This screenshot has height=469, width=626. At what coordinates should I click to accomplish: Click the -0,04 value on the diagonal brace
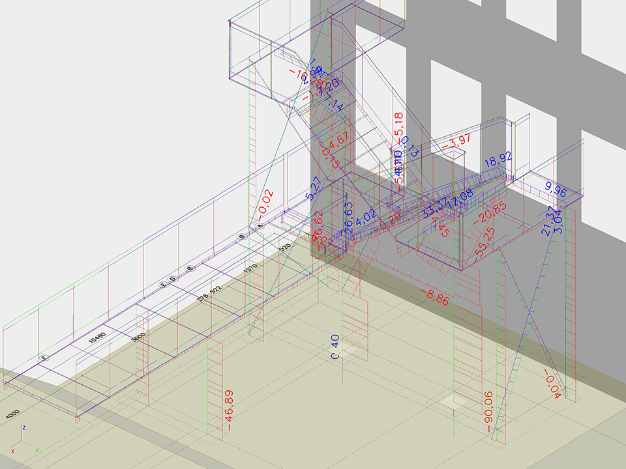552,383
